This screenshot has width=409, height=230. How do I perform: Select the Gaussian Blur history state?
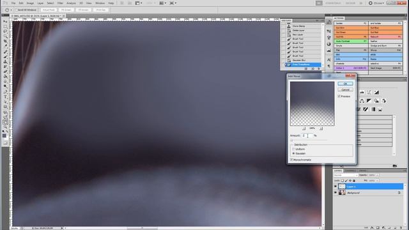304,60
